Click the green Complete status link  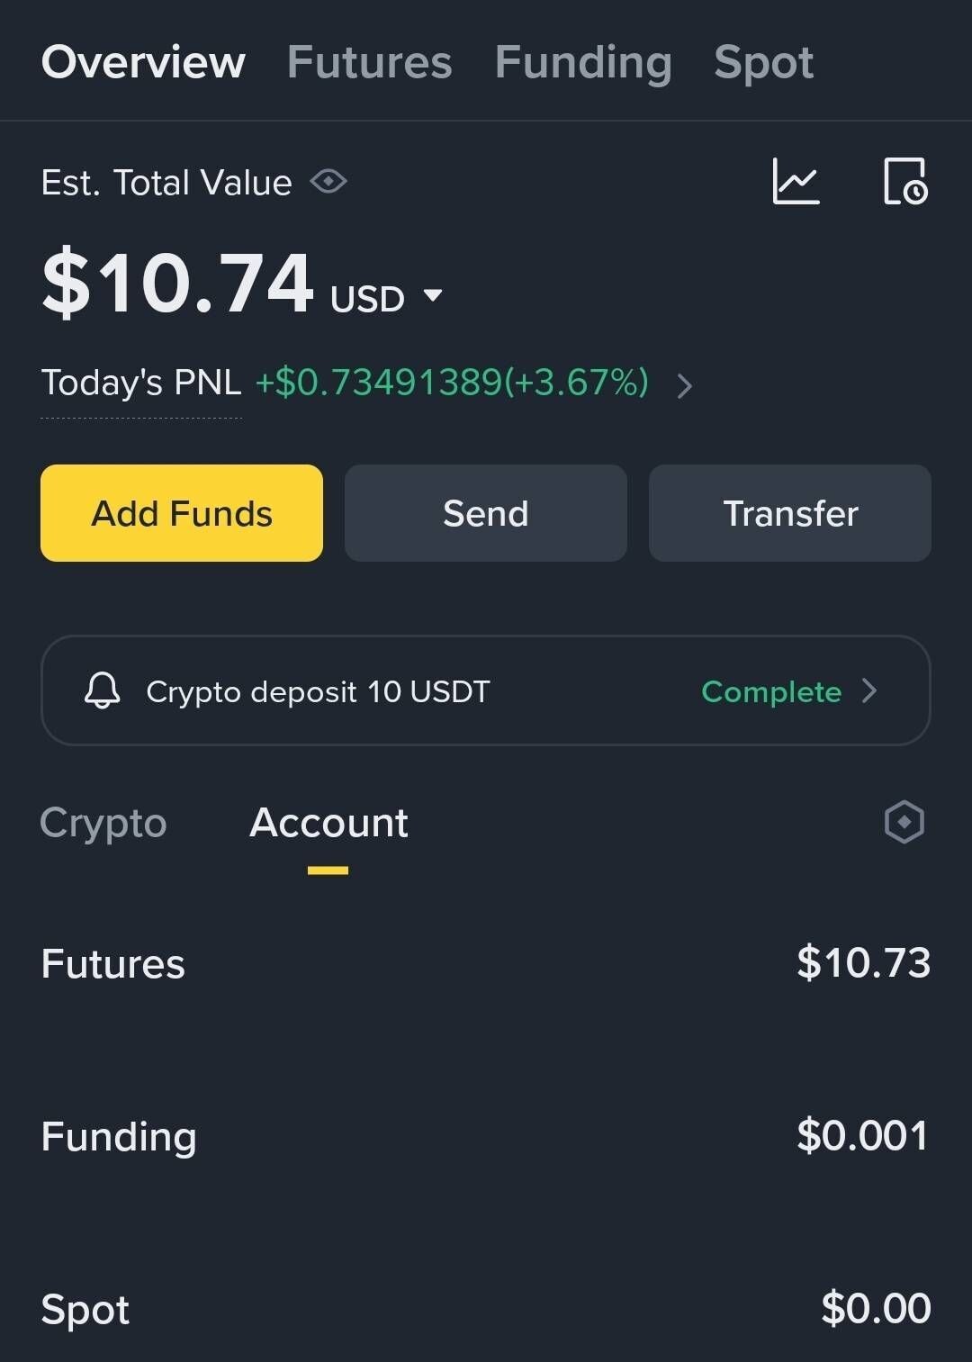point(771,691)
